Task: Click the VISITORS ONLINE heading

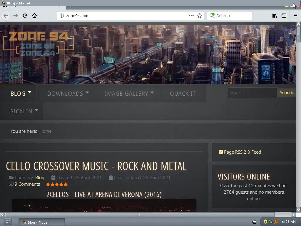Action: click(x=244, y=177)
